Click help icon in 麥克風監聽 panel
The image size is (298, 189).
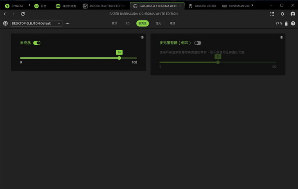tap(282, 37)
